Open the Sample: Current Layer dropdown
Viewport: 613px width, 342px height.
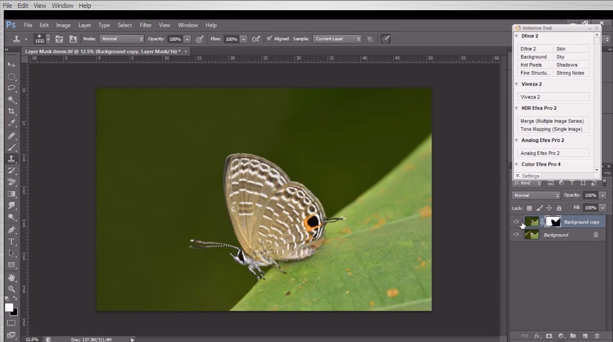pos(337,39)
